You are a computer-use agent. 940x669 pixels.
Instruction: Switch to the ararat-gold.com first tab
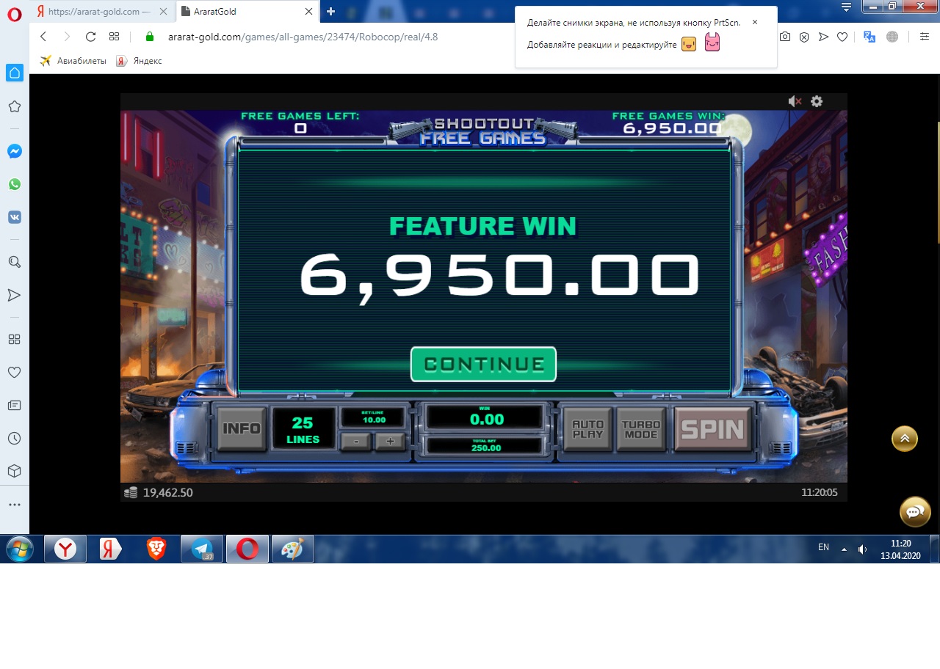click(x=103, y=12)
